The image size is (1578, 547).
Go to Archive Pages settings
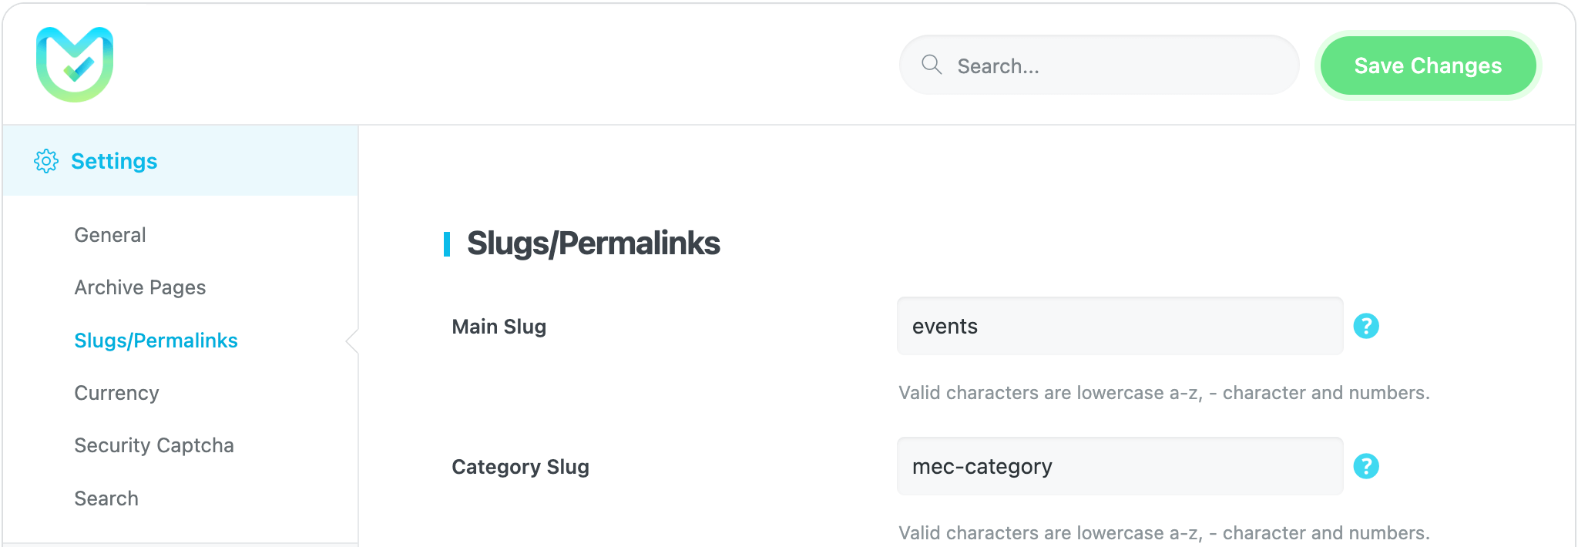pyautogui.click(x=140, y=287)
